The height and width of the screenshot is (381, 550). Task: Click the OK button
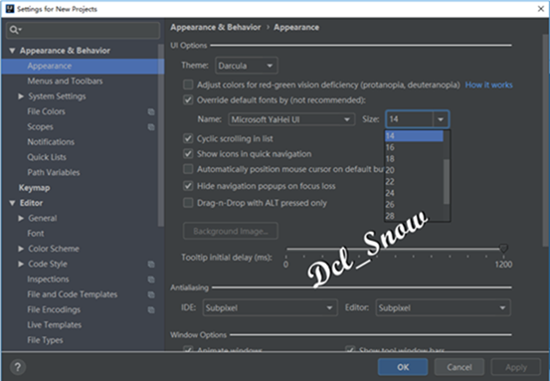(x=403, y=367)
